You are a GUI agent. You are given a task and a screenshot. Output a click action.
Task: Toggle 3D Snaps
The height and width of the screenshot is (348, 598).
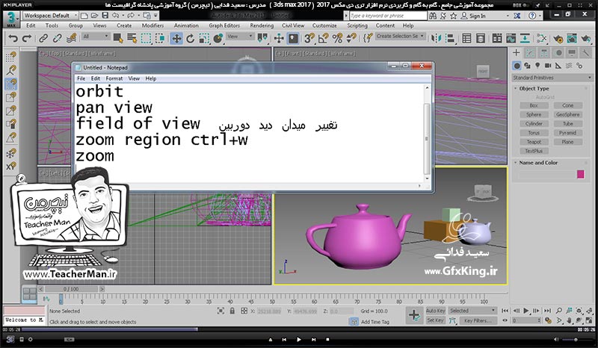coord(309,39)
